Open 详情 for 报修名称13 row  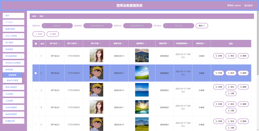(x=219, y=73)
